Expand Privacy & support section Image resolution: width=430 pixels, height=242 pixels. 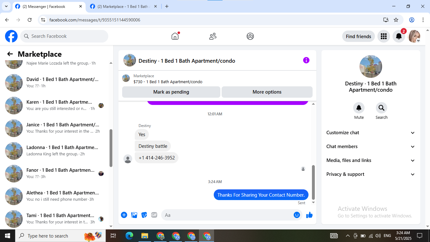coord(371,174)
